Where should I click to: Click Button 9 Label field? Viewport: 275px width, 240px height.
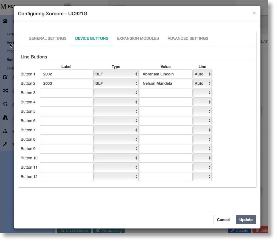pos(66,149)
